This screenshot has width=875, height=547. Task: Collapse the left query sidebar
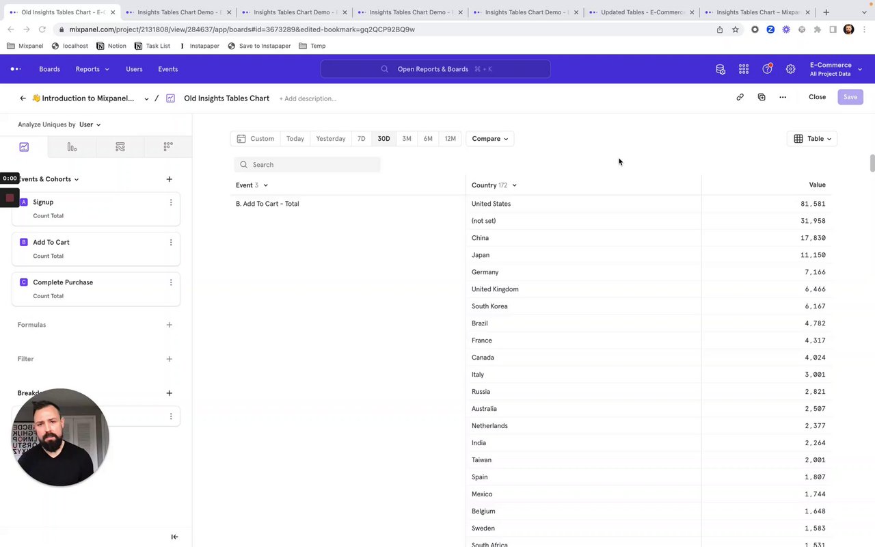point(174,537)
